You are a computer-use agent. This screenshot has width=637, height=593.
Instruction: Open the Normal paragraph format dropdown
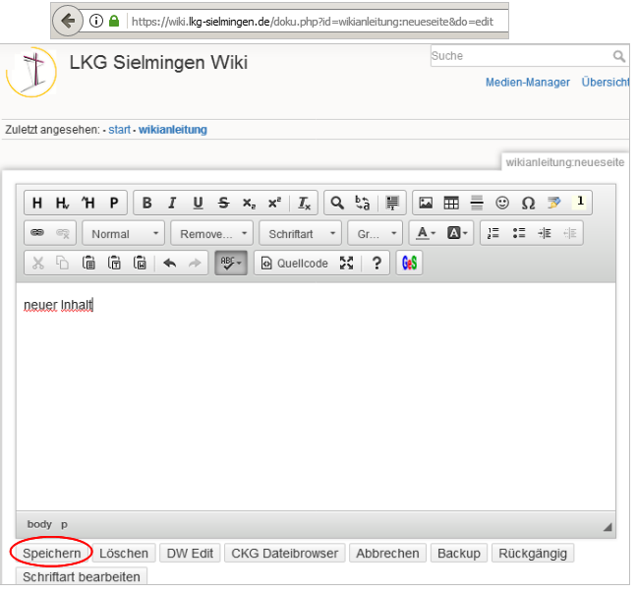tap(124, 234)
